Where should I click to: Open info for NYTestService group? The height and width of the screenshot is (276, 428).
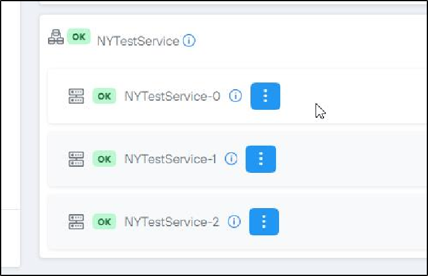(189, 41)
